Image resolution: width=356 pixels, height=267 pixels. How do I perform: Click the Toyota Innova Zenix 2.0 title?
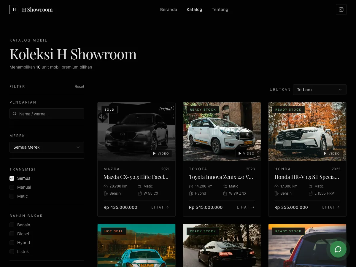click(x=221, y=177)
